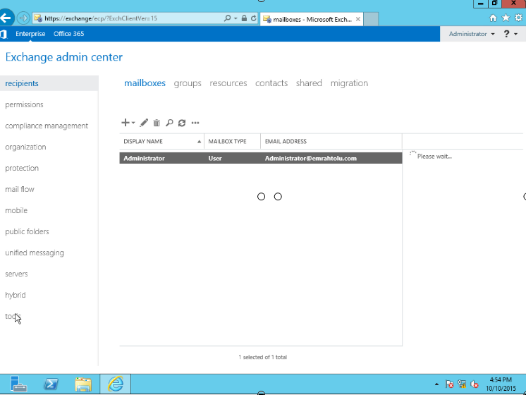Open File Explorer from the taskbar

tap(83, 384)
